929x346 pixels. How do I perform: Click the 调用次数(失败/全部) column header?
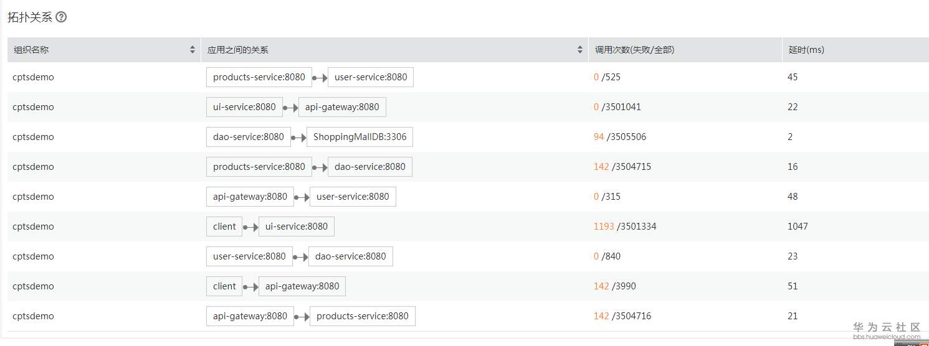coord(634,50)
